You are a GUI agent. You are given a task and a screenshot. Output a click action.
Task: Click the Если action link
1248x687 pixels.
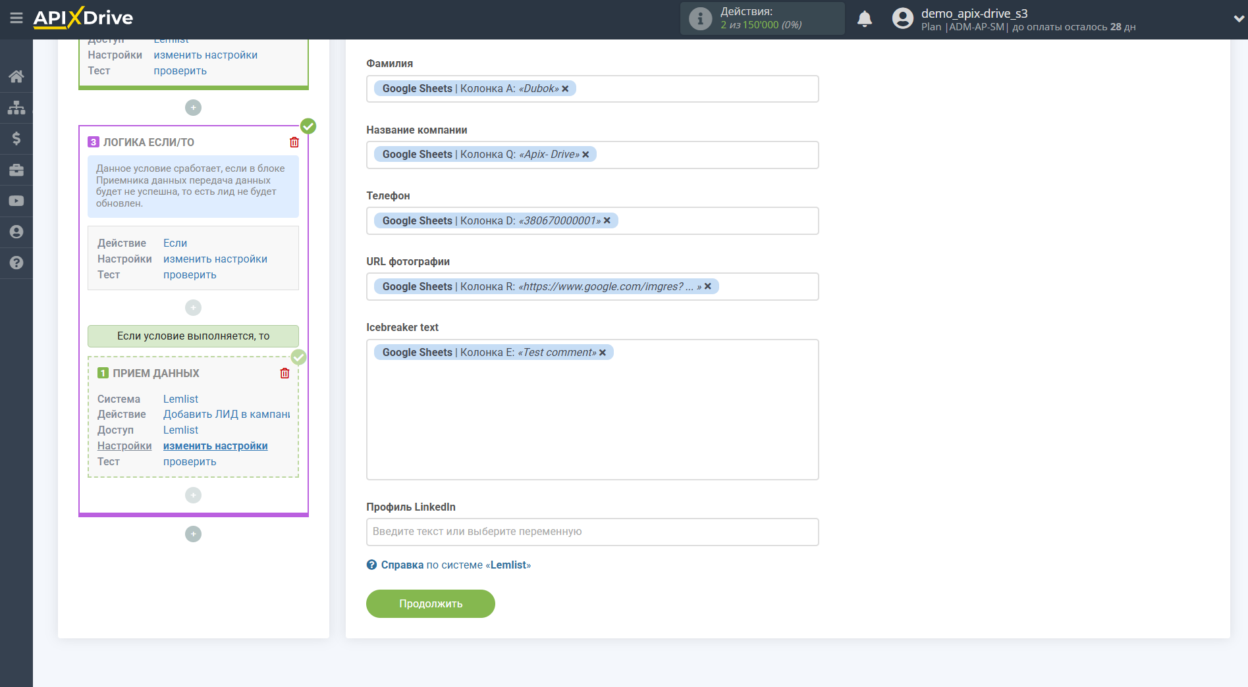tap(175, 243)
